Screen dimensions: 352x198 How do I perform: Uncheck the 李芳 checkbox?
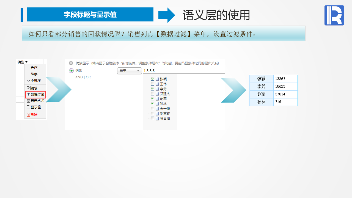coord(152,89)
